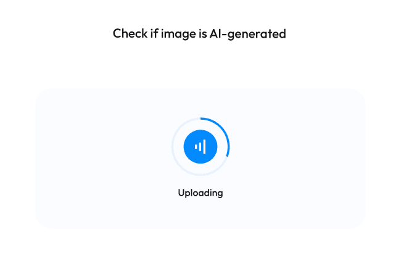
Task: Click the white space between the heading and the upload panel
Action: tap(199, 64)
